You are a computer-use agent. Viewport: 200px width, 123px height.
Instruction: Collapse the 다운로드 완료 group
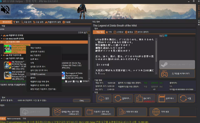pos(1,42)
